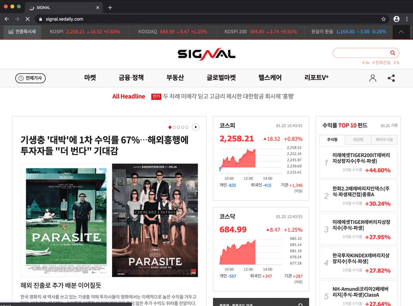This screenshot has height=306, width=413.
Task: Click the #ls hashtag link
Action: pyautogui.click(x=396, y=62)
